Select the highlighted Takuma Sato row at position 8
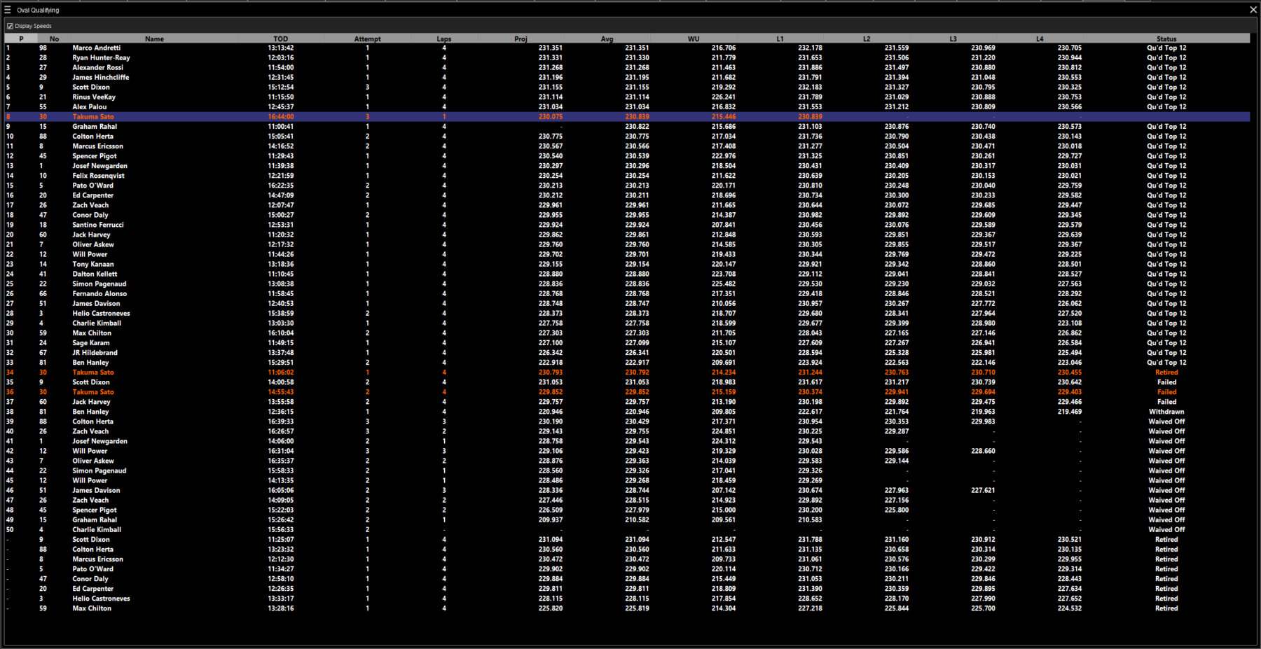The height and width of the screenshot is (649, 1261). [93, 117]
